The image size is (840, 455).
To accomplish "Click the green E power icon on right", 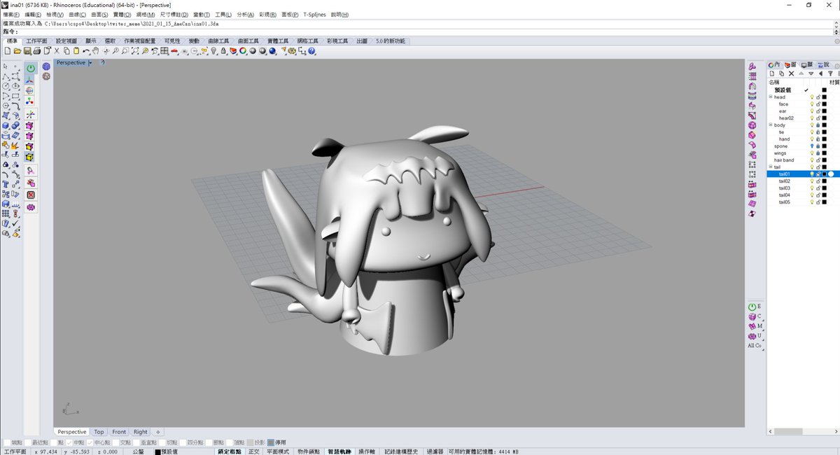I will 752,307.
